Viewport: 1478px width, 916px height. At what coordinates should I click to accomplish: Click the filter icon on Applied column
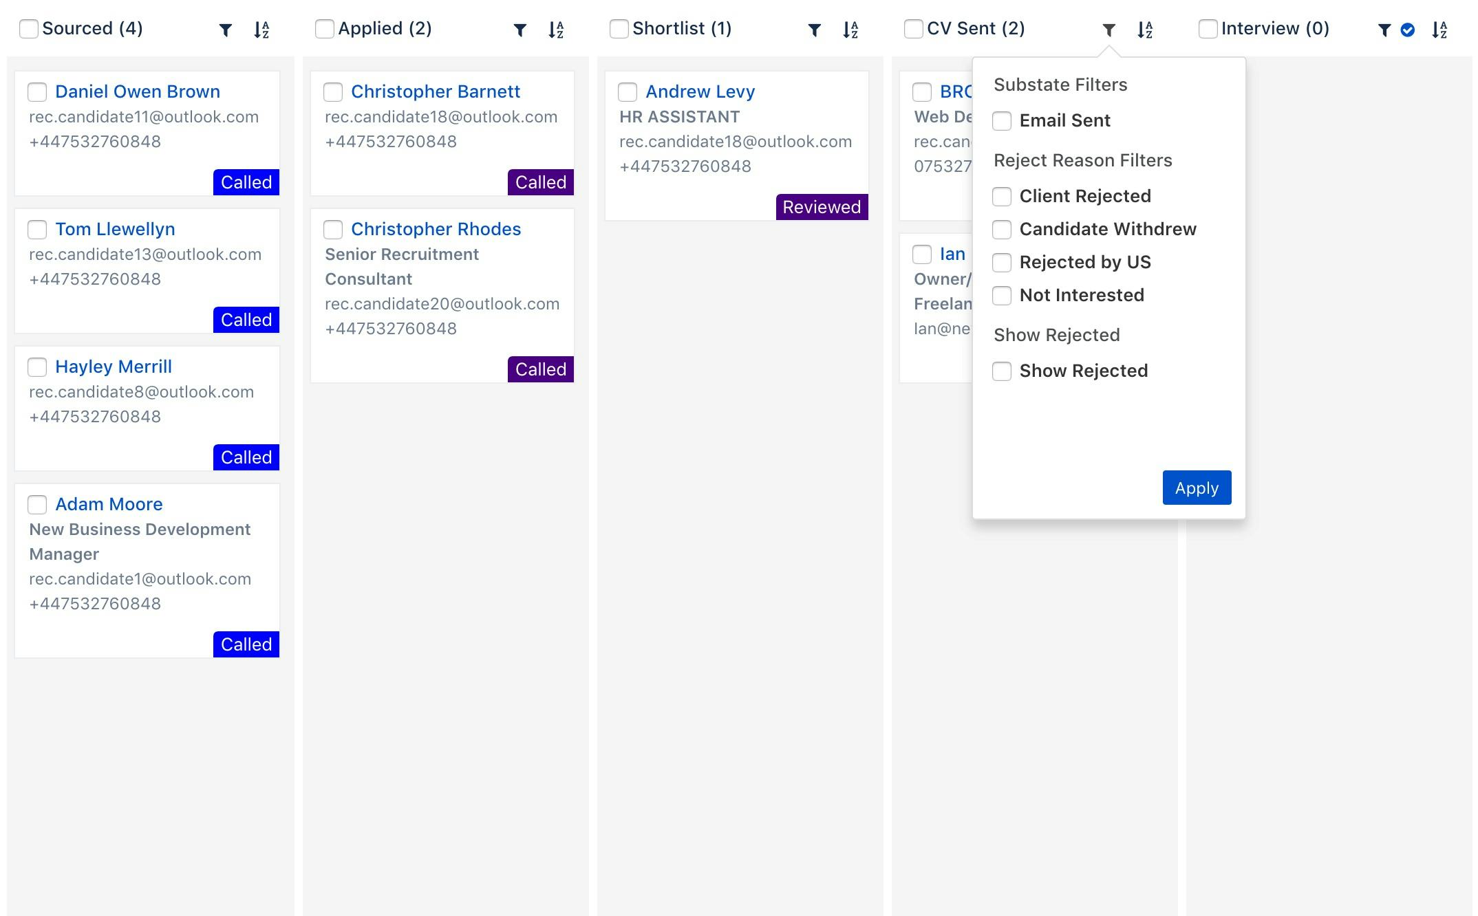coord(520,30)
